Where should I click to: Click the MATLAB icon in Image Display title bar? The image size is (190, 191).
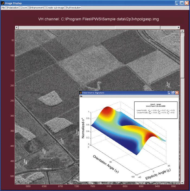[x=2, y=3]
